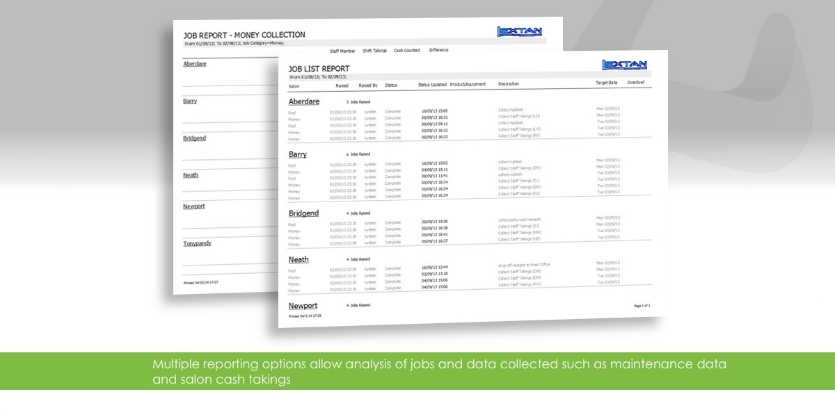Viewport: 835px width, 417px height.
Task: Click the Salon column header
Action: [294, 85]
